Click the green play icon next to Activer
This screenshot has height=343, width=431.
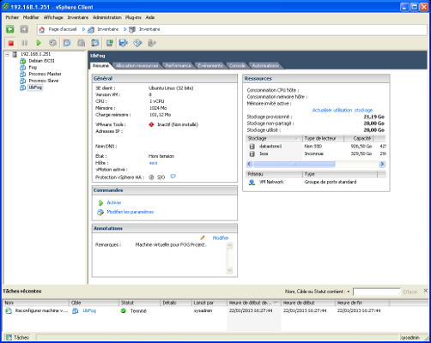[x=100, y=202]
